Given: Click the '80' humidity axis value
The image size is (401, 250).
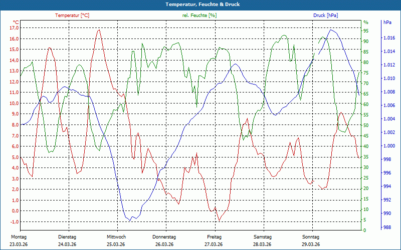Looking at the screenshot, I should pyautogui.click(x=366, y=62).
